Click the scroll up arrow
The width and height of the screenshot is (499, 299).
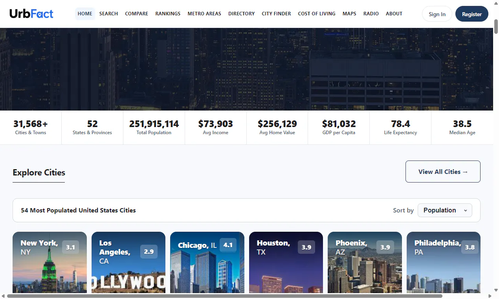[496, 3]
